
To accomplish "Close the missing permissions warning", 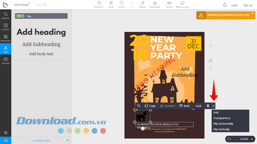I will pos(252,13).
